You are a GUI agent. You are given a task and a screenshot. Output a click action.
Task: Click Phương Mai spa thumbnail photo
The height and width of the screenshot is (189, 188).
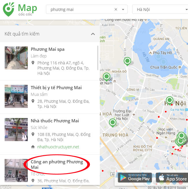coord(16,58)
